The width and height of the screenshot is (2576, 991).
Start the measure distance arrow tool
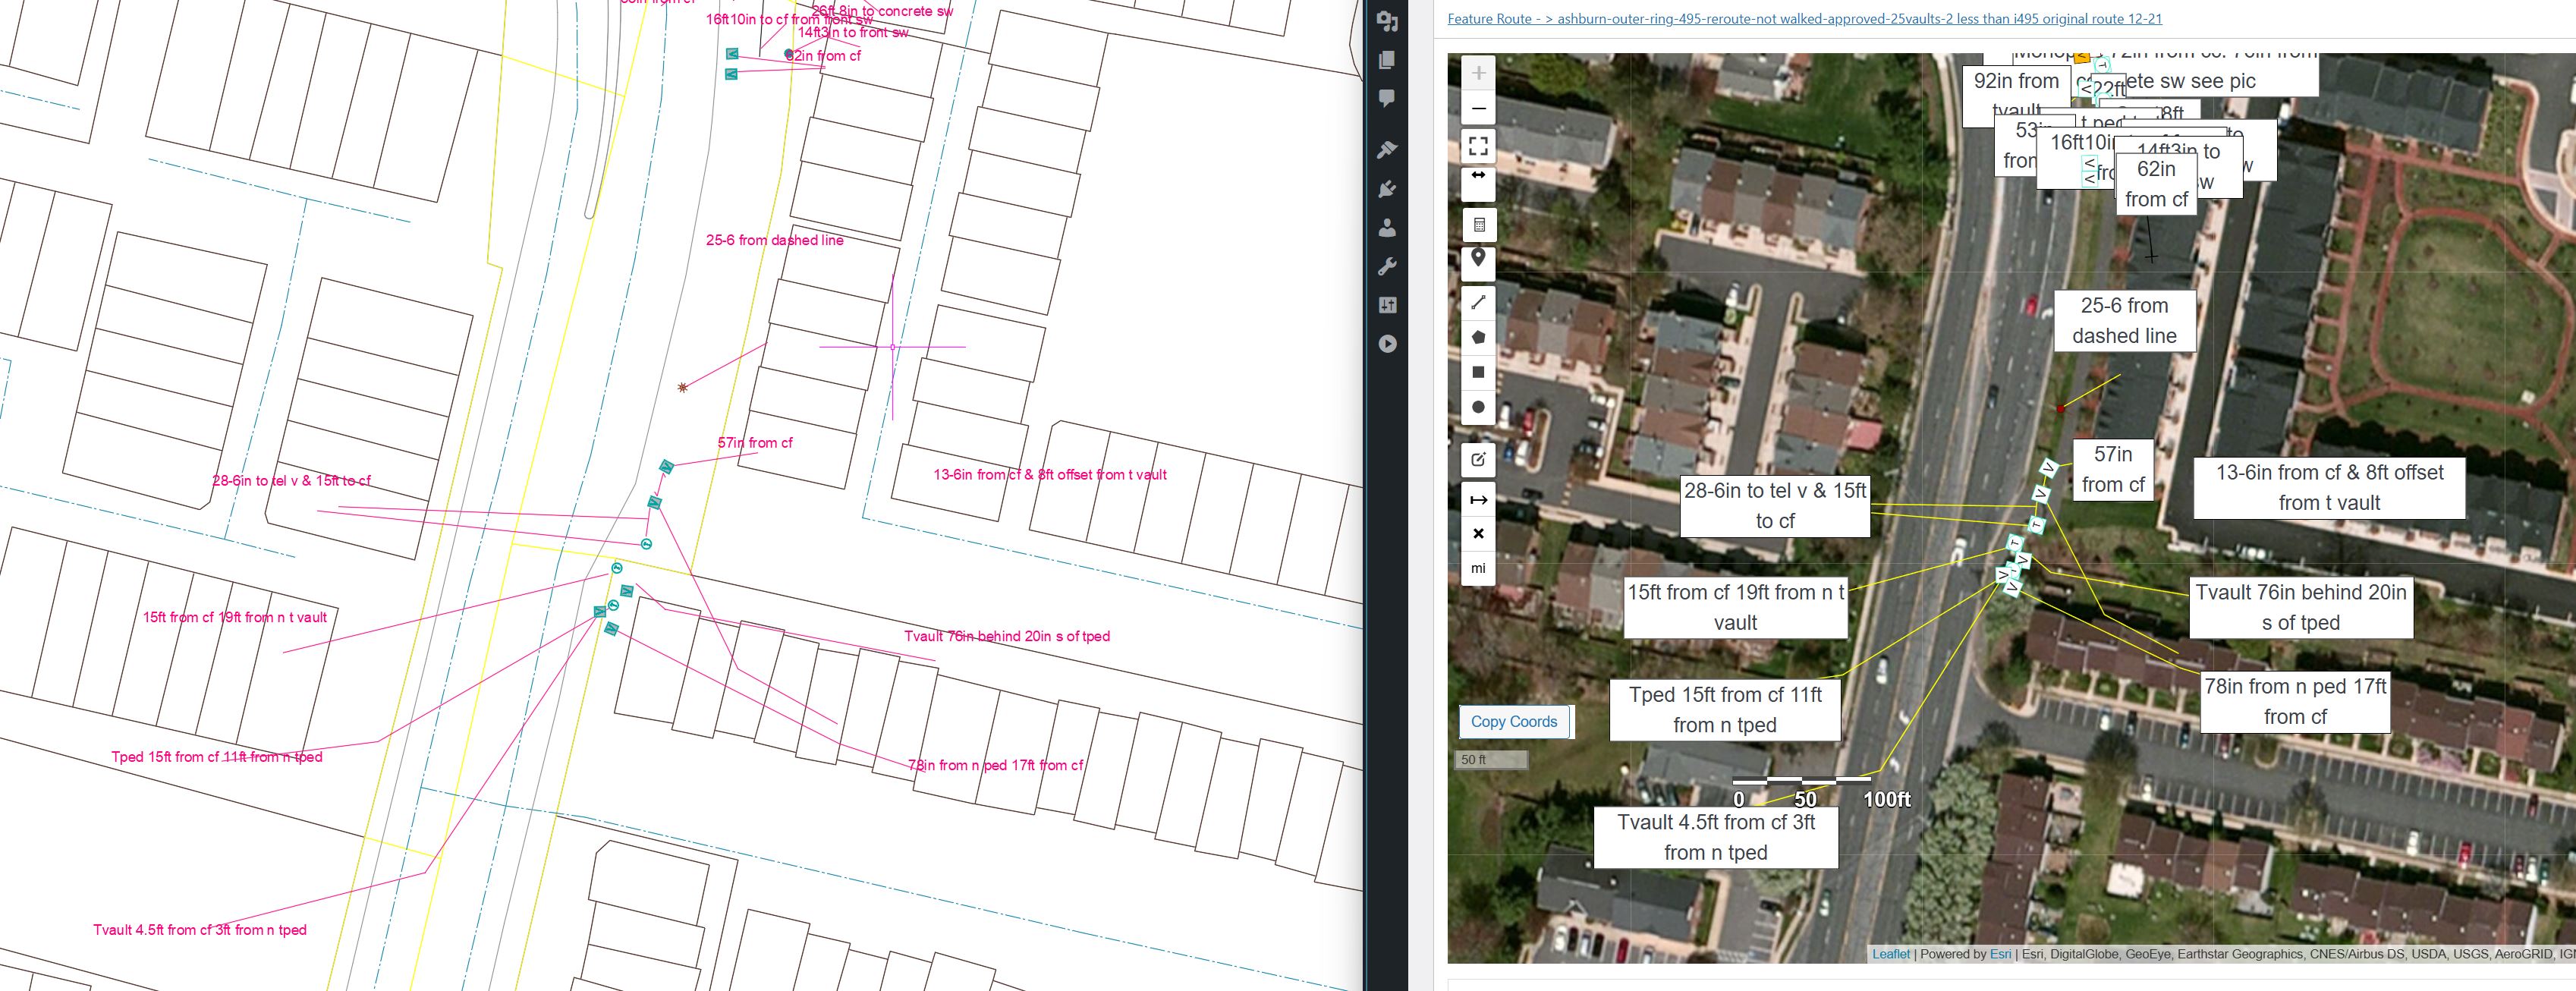tap(1478, 499)
